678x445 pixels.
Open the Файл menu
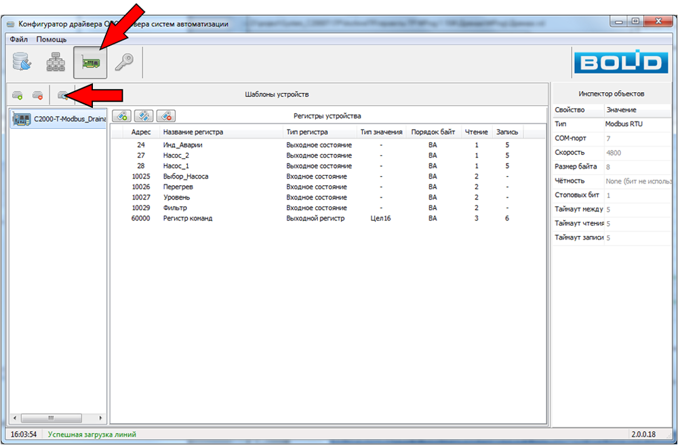18,39
